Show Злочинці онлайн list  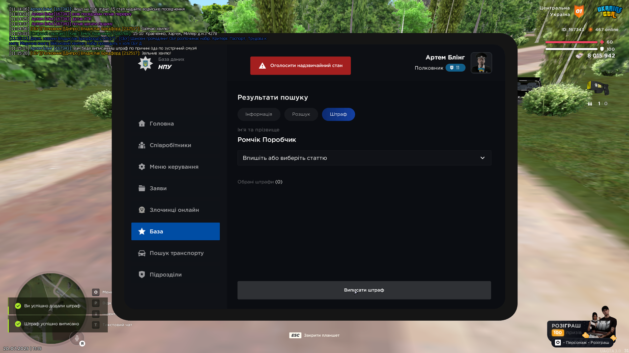[175, 210]
